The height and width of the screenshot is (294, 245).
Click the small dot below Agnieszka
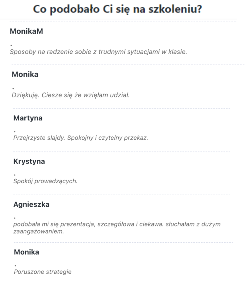[15, 218]
